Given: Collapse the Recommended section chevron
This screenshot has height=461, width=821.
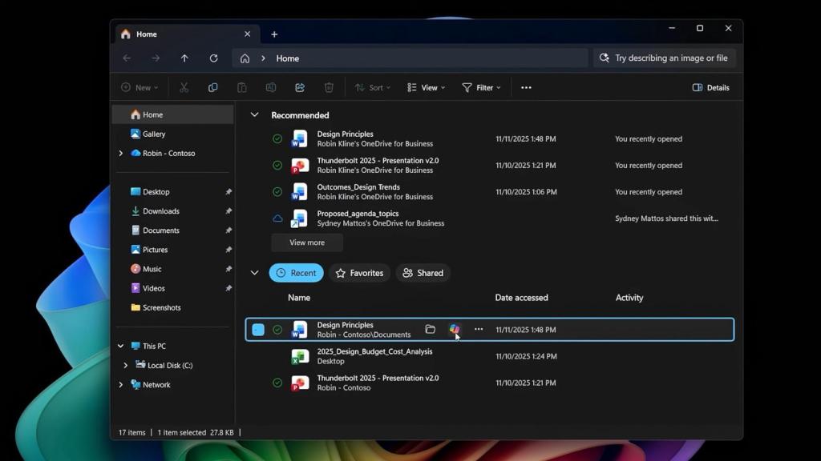Looking at the screenshot, I should [254, 114].
